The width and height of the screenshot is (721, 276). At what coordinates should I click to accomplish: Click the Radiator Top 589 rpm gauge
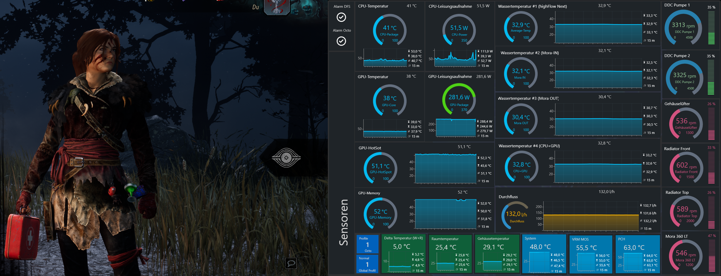click(687, 212)
